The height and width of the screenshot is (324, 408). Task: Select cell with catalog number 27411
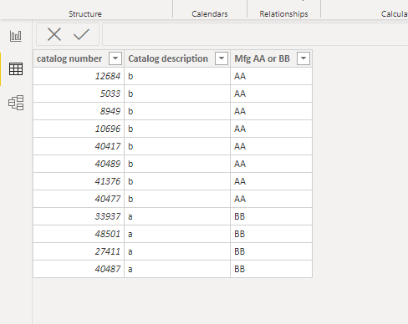click(x=79, y=251)
